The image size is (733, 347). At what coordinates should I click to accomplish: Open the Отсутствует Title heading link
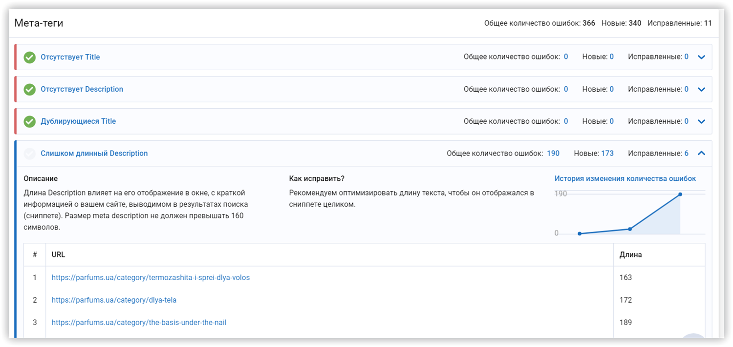click(x=70, y=57)
